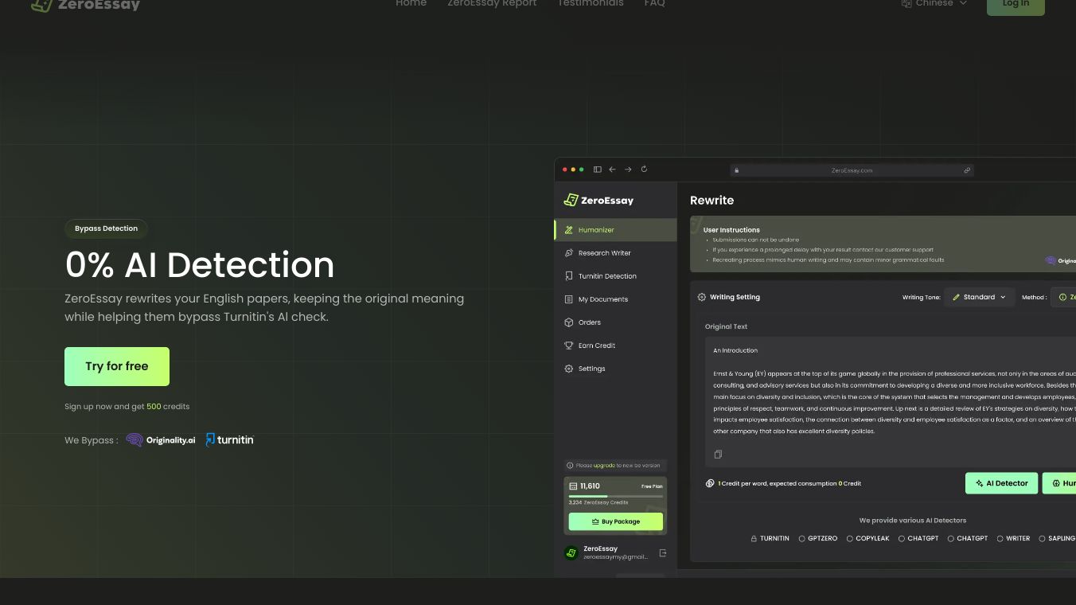1076x605 pixels.
Task: Click the padlock icon in the preview address bar
Action: [x=737, y=170]
